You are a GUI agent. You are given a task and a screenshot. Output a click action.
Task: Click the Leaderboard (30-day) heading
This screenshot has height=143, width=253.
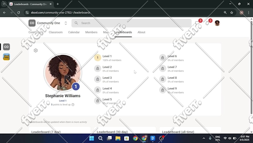pos(112,132)
